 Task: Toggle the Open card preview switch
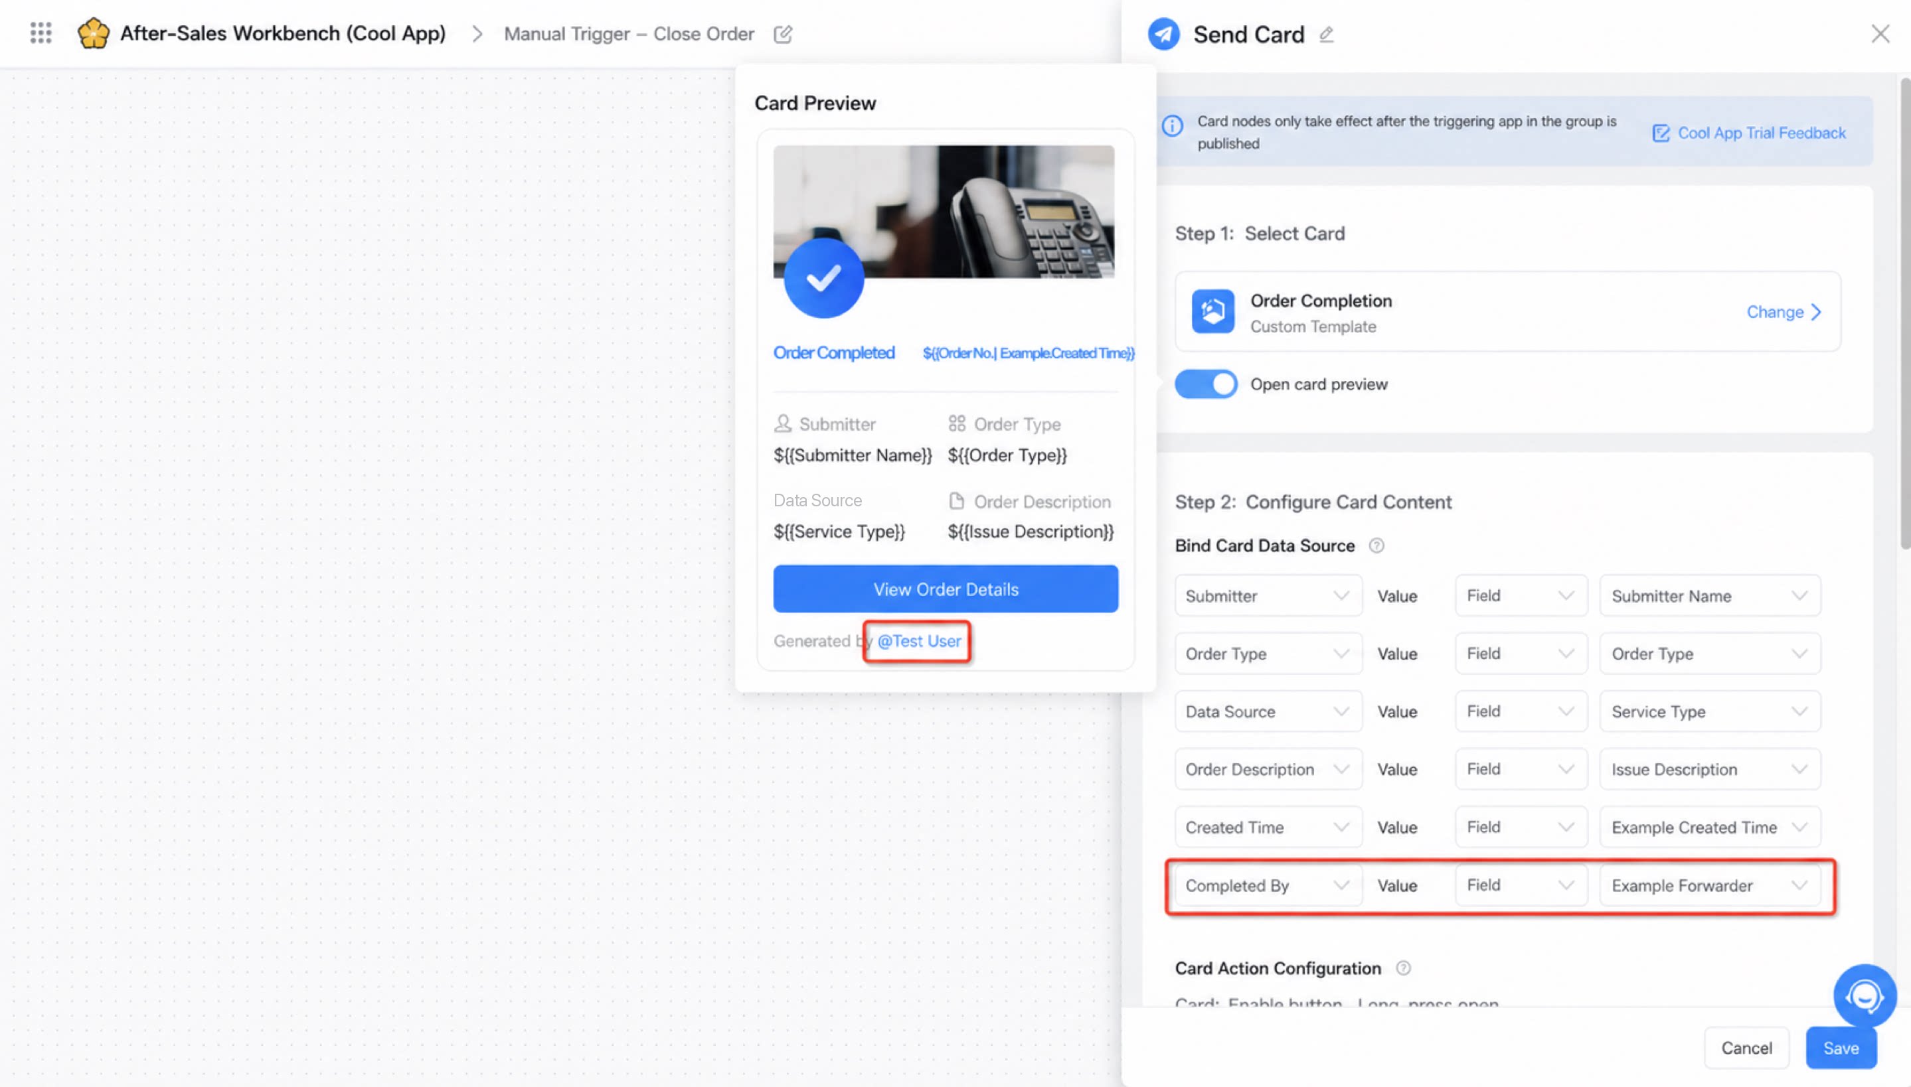click(1205, 384)
